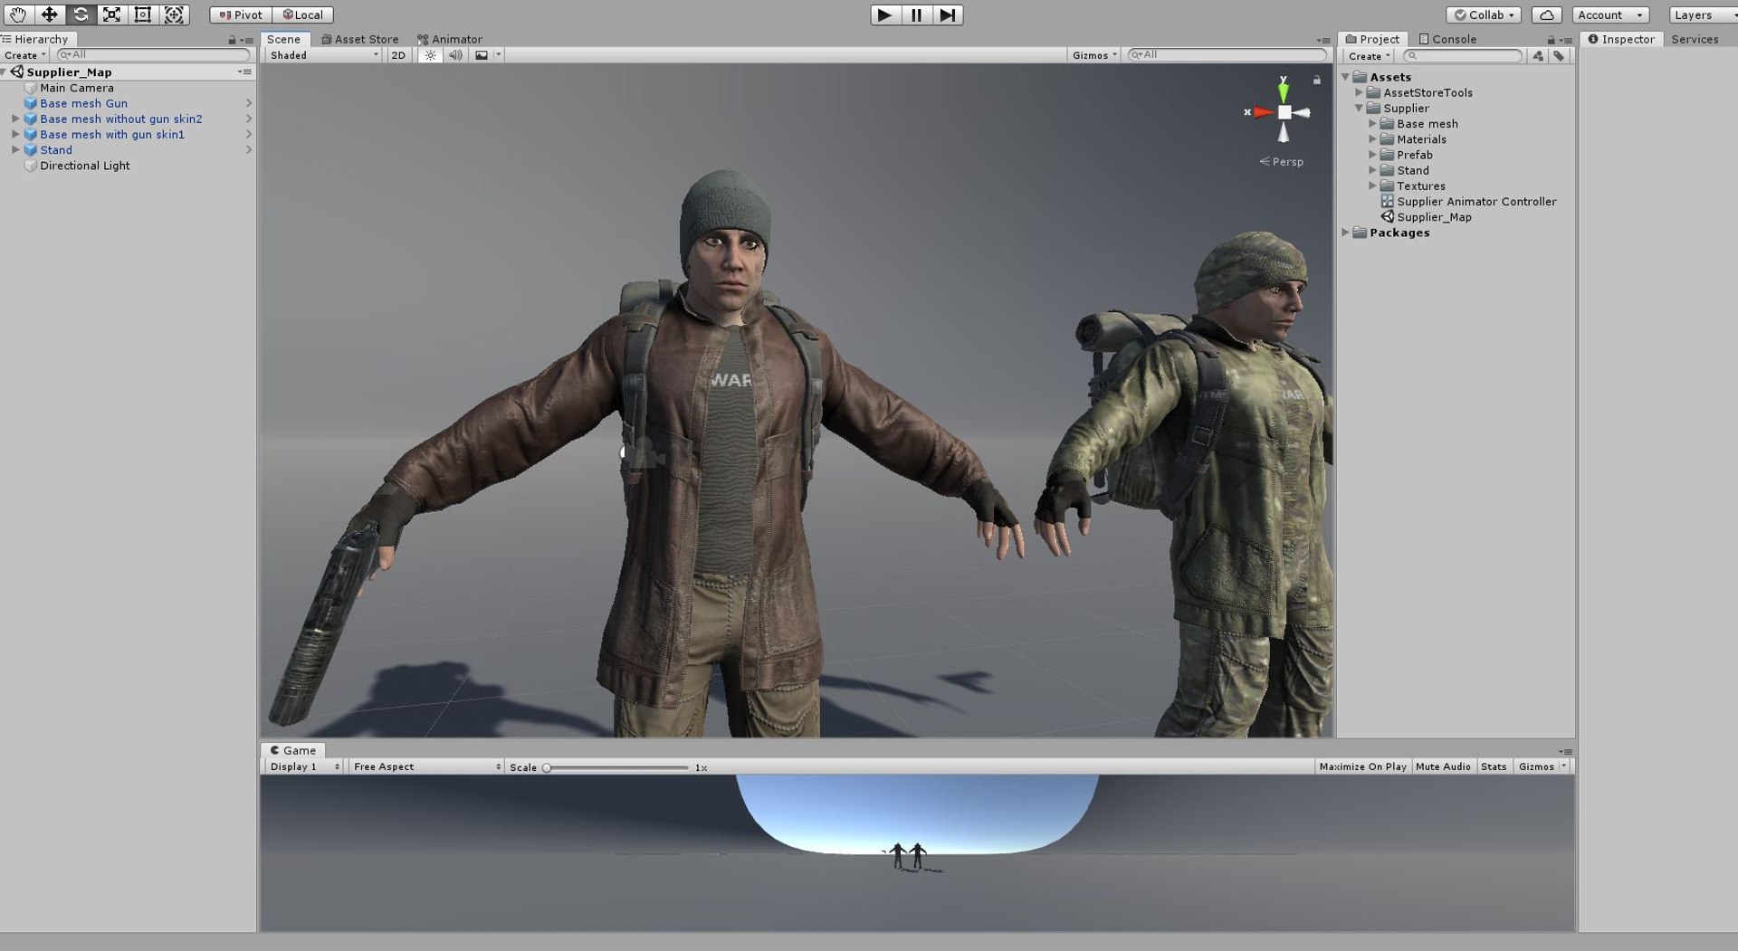Lock the Project panel
Image resolution: width=1738 pixels, height=951 pixels.
pyautogui.click(x=1551, y=40)
